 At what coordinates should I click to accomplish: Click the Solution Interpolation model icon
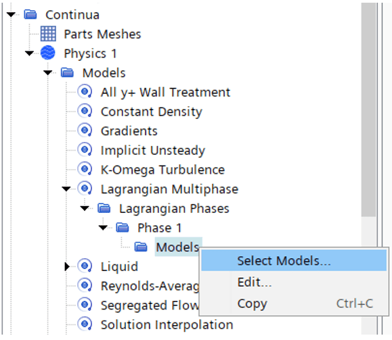click(85, 324)
